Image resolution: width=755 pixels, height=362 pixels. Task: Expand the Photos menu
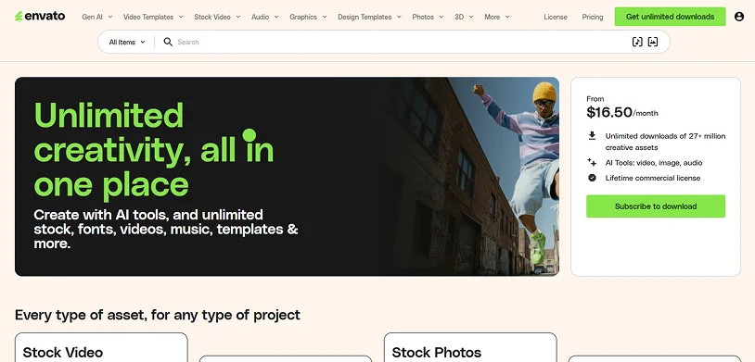pos(428,17)
